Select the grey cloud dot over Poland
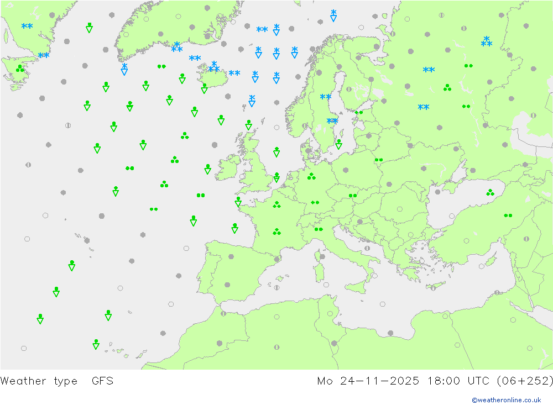Image resolution: width=553 pixels, height=405 pixels. [x=346, y=170]
